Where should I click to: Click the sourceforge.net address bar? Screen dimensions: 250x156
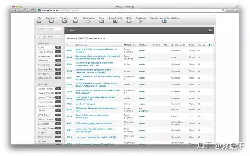click(x=131, y=10)
